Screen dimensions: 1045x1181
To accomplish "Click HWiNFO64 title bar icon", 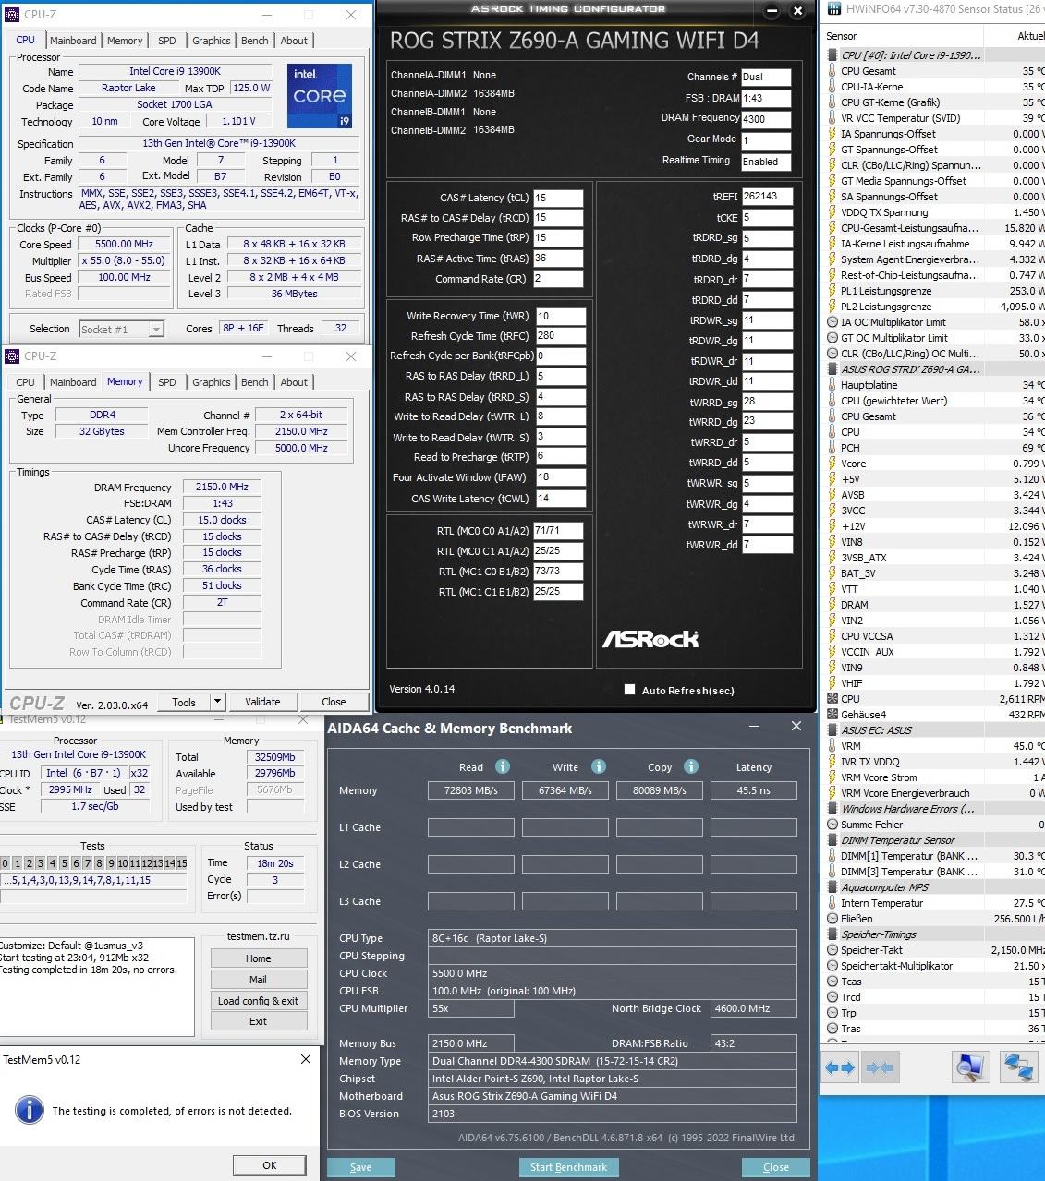I will 833,9.
